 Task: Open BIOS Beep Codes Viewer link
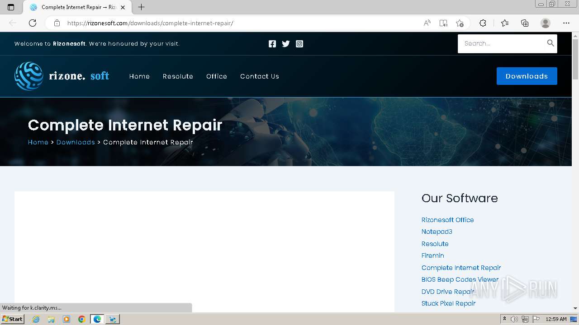tap(460, 279)
